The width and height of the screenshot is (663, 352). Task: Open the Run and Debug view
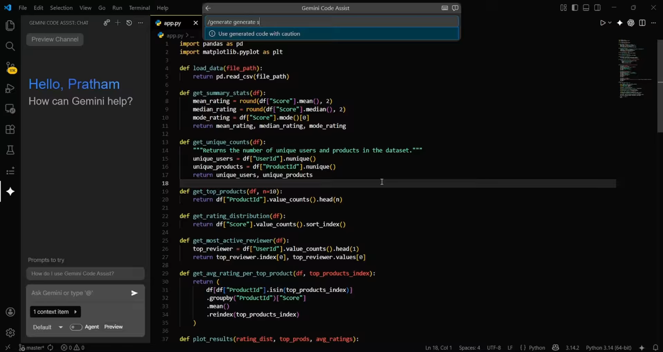click(10, 88)
